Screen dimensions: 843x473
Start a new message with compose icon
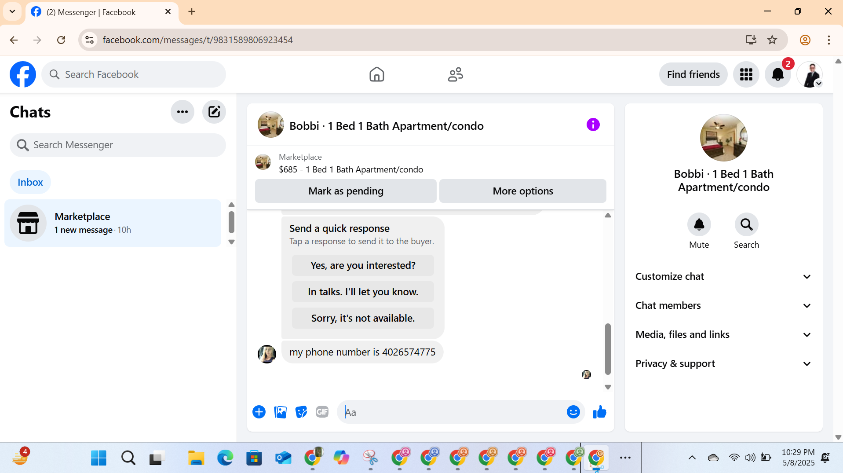click(x=214, y=112)
